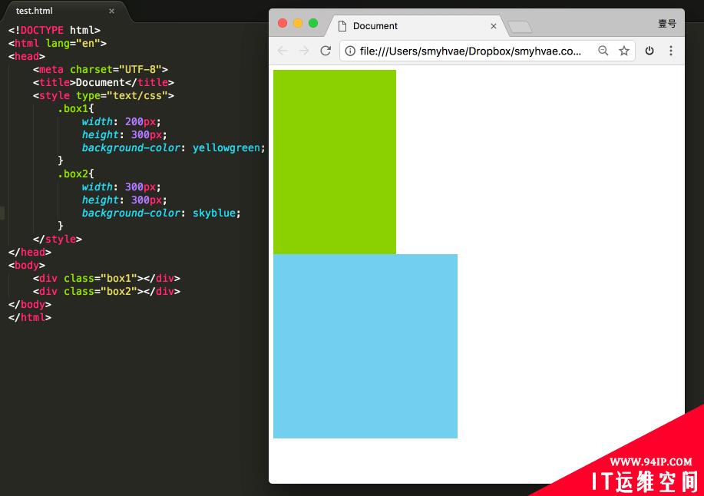Click the closing "</style>" tag
The width and height of the screenshot is (704, 496).
58,239
